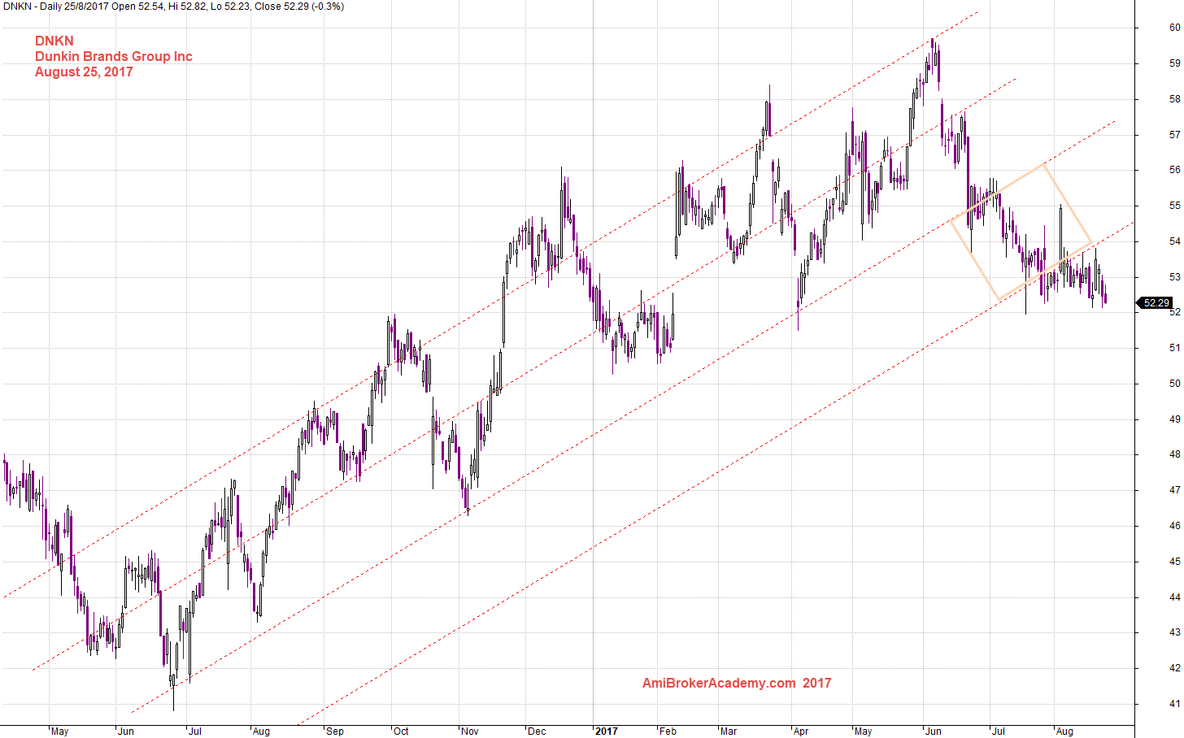Image resolution: width=1184 pixels, height=738 pixels.
Task: Click the '46' price axis label
Action: (1174, 526)
